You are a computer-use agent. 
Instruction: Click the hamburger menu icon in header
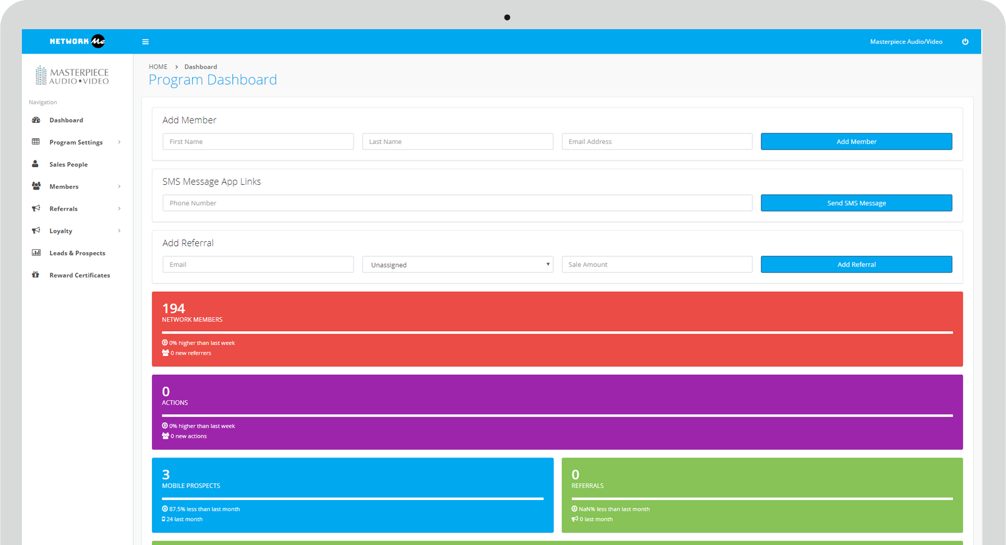[145, 42]
